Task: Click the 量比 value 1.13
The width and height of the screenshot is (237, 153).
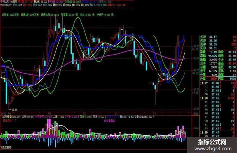Action: pos(233,71)
